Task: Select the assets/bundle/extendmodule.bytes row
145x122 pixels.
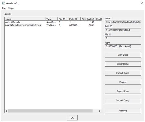Action: (x=53, y=25)
